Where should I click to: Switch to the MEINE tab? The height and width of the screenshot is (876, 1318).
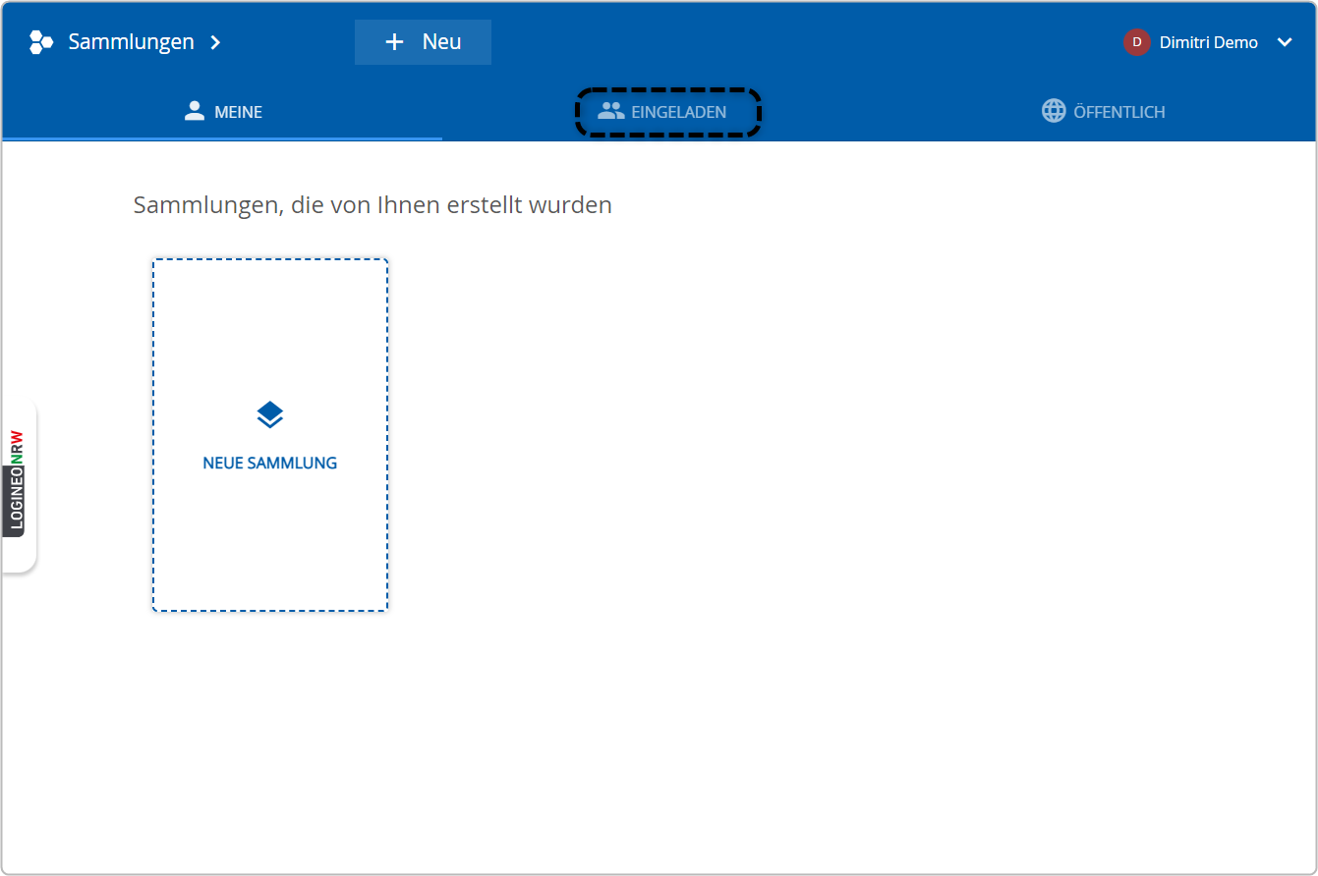coord(222,111)
